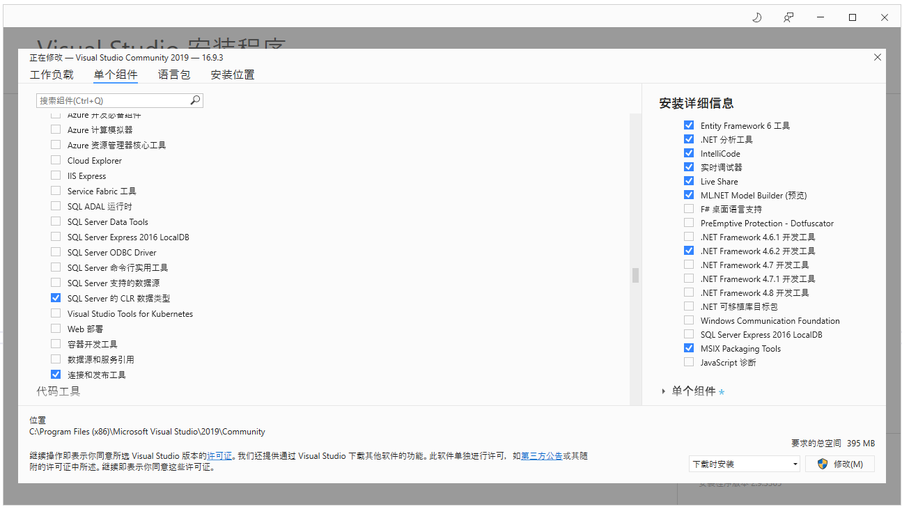Check 数据源和服务引用 checkbox
Image resolution: width=902 pixels, height=509 pixels.
56,359
